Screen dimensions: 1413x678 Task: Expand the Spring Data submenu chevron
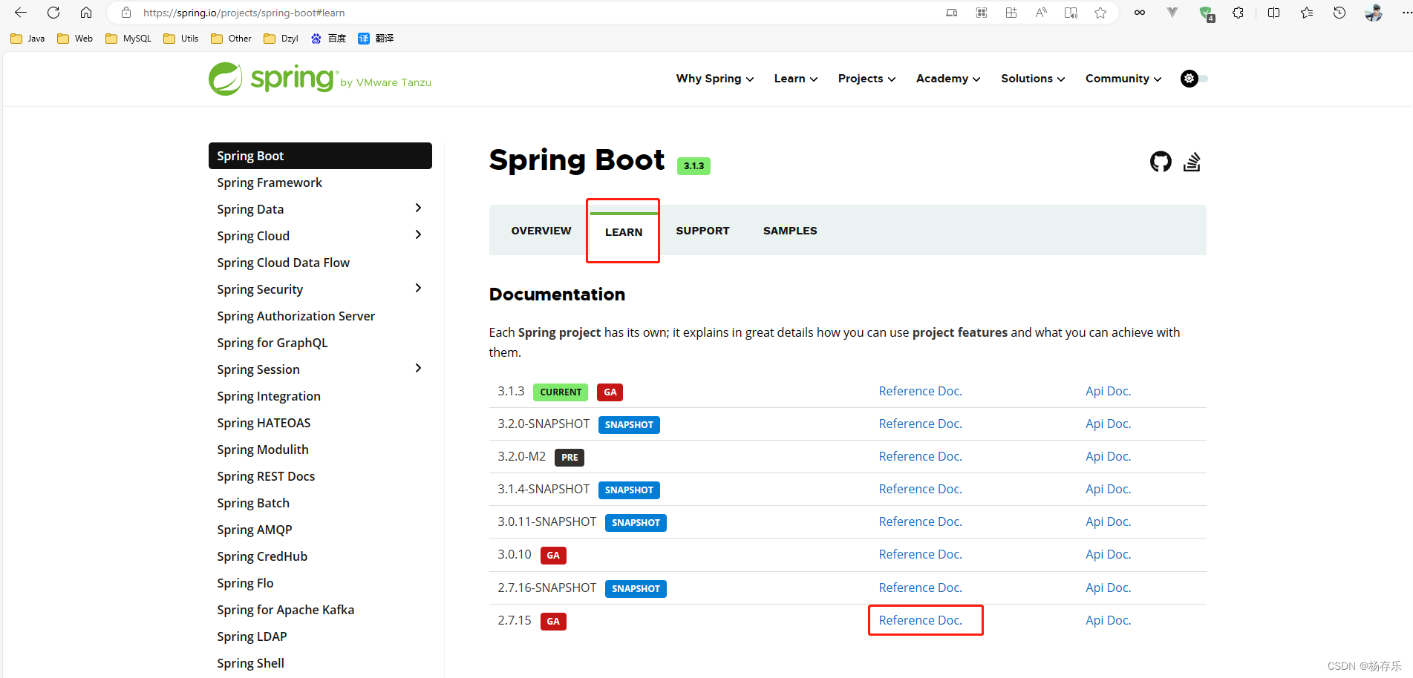pos(418,208)
